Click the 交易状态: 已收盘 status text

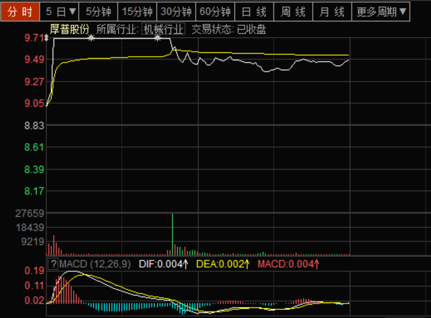pyautogui.click(x=229, y=29)
